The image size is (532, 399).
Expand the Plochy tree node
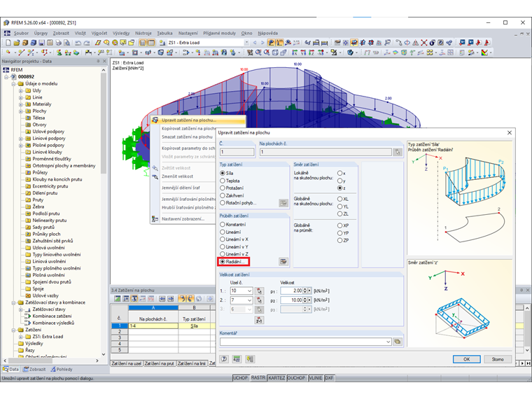[21, 111]
